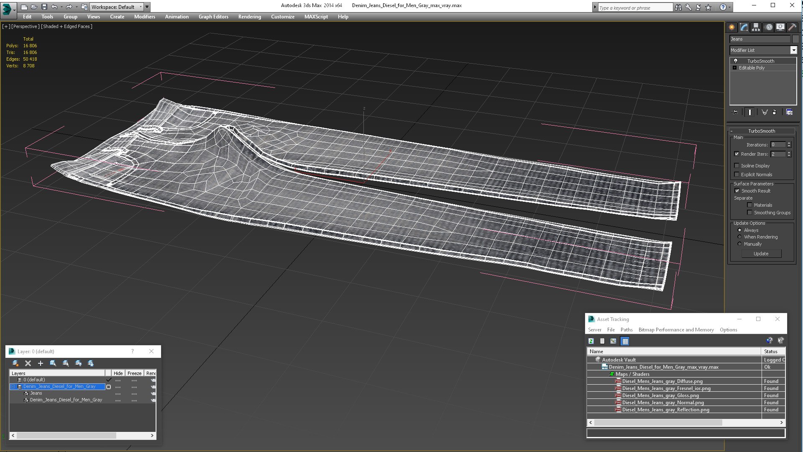Click Add Selected Objects plus icon
The image size is (803, 452).
click(41, 363)
